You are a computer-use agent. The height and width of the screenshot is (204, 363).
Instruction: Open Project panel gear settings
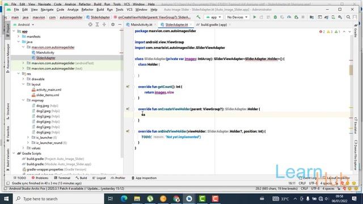[x=113, y=24]
